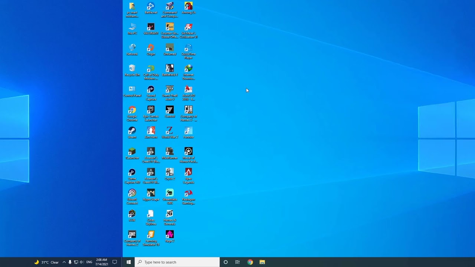
Task: Open the volume speaker control
Action: [x=82, y=262]
